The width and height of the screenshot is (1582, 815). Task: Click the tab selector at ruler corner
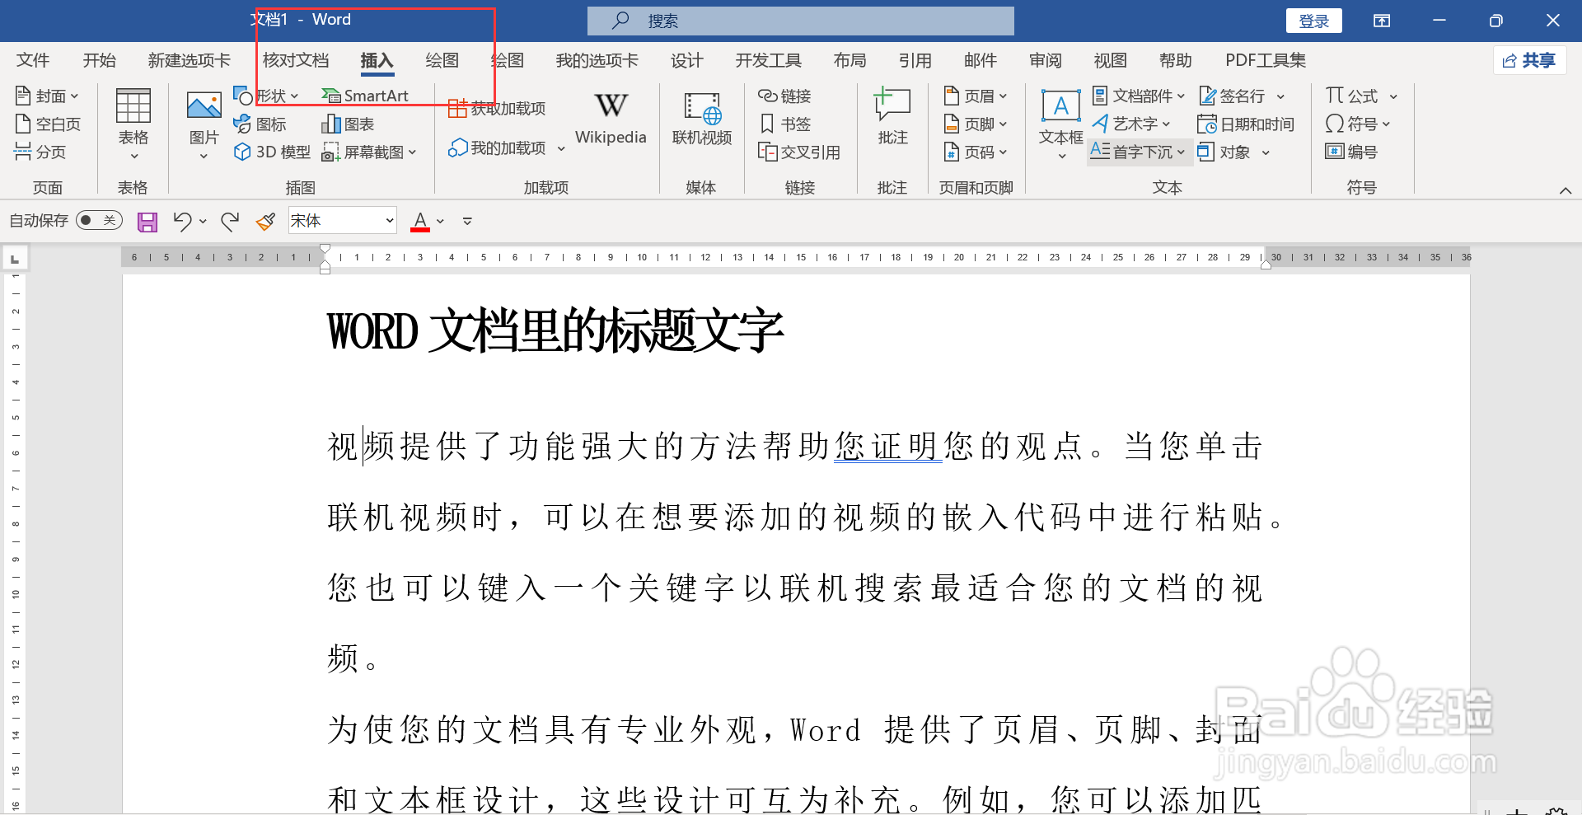point(15,258)
